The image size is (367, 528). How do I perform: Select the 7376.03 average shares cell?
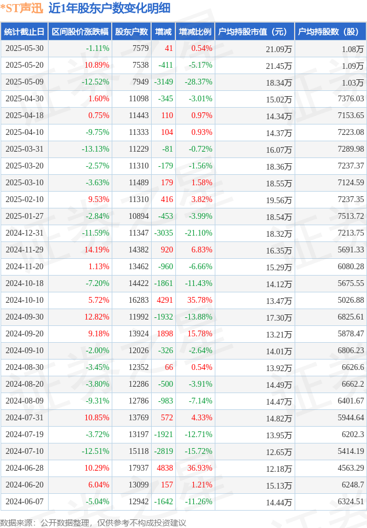click(x=351, y=99)
